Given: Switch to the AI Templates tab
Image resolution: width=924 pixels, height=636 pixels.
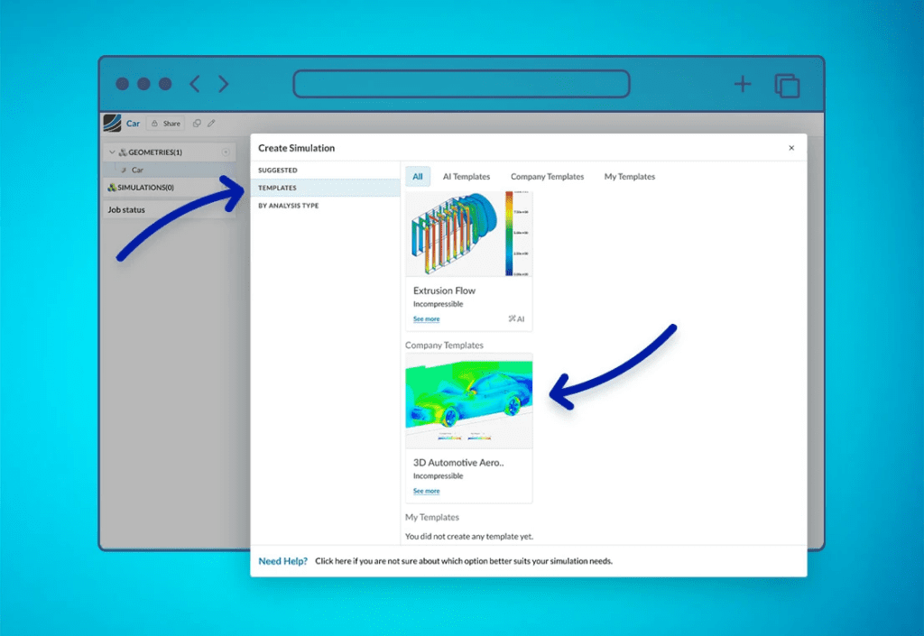Looking at the screenshot, I should (467, 176).
